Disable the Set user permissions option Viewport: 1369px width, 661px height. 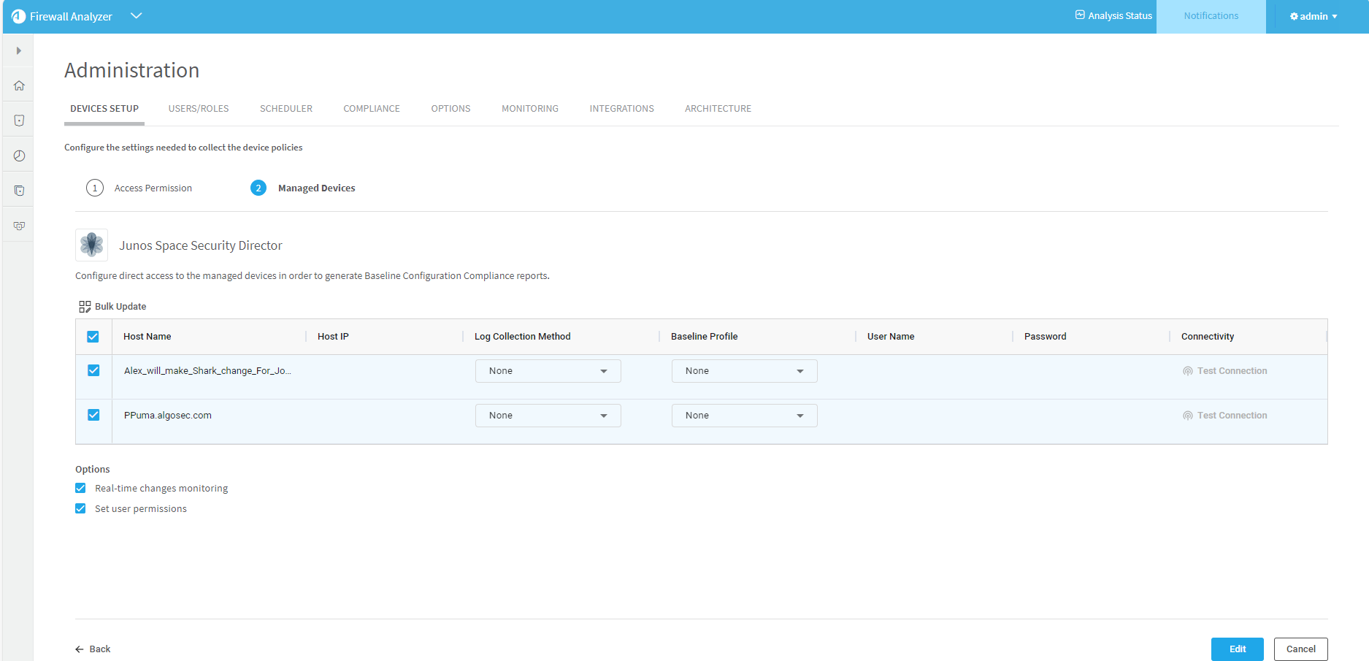pyautogui.click(x=80, y=508)
